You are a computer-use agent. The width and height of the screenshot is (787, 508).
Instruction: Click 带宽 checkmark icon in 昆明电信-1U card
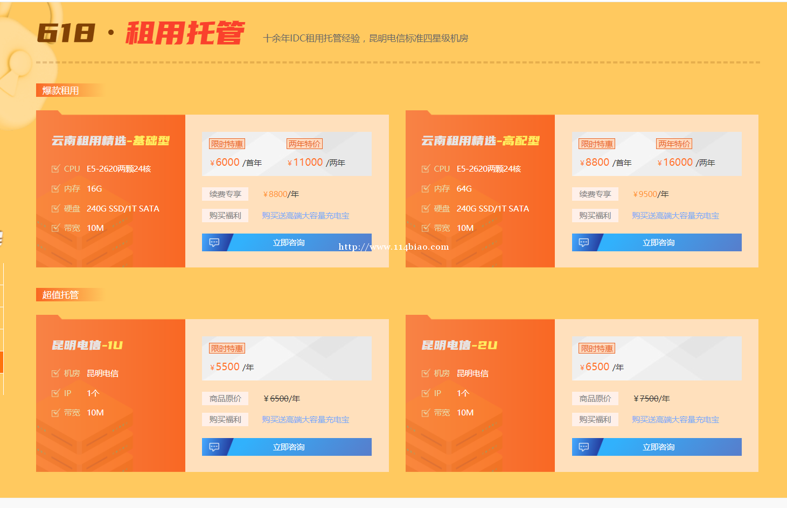click(55, 413)
